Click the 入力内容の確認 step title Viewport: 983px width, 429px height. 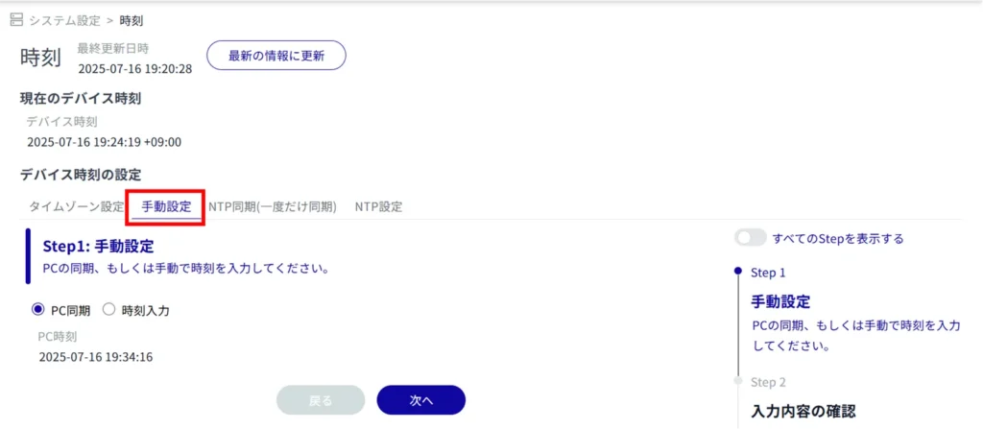pyautogui.click(x=803, y=412)
